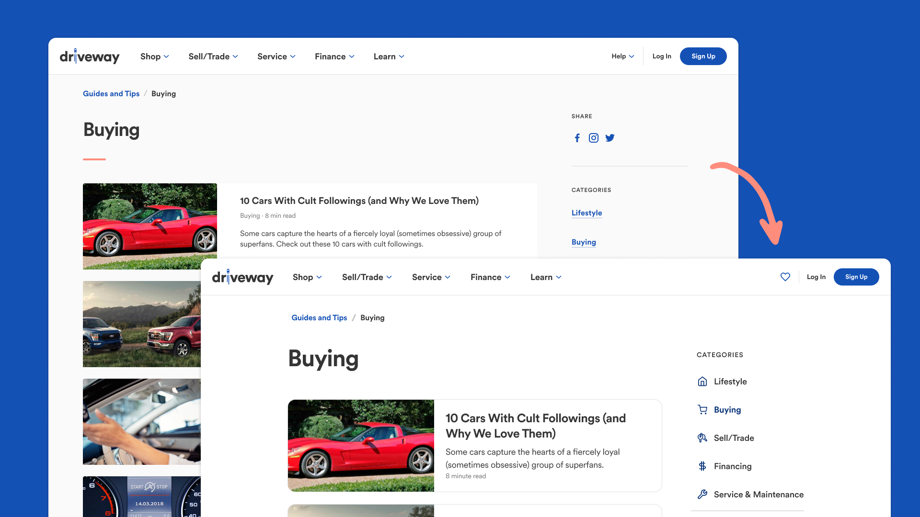Screen dimensions: 920x517
Task: Click the Financing dollar sign icon
Action: (x=702, y=466)
